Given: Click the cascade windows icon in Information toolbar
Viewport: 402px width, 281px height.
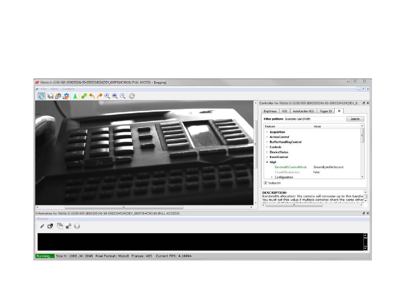Looking at the screenshot, I should tap(60, 226).
